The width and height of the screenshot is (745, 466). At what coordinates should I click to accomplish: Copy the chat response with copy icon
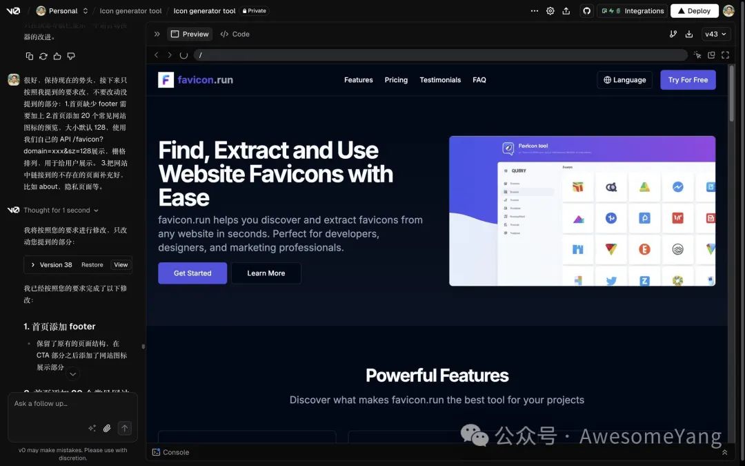click(30, 56)
